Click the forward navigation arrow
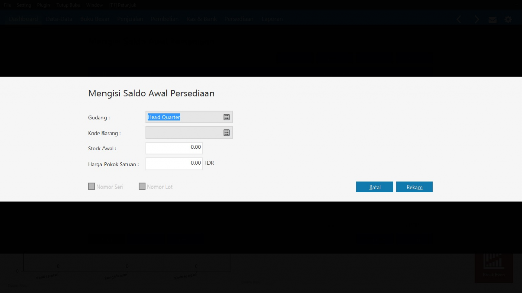The width and height of the screenshot is (522, 293). [x=477, y=19]
